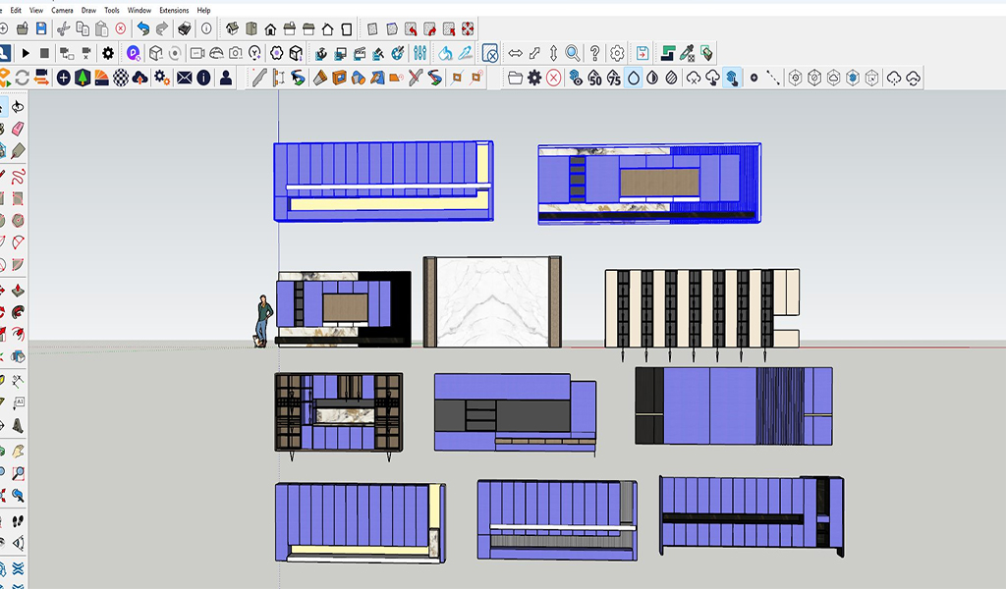Click the green steps logo icon
Viewport: 1006px width, 589px height.
[x=668, y=53]
